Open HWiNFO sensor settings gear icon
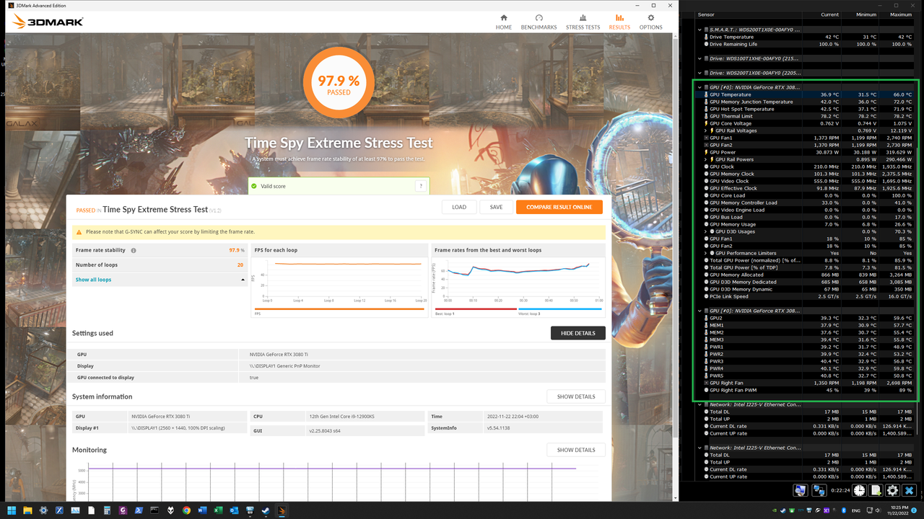The image size is (924, 519). (892, 490)
